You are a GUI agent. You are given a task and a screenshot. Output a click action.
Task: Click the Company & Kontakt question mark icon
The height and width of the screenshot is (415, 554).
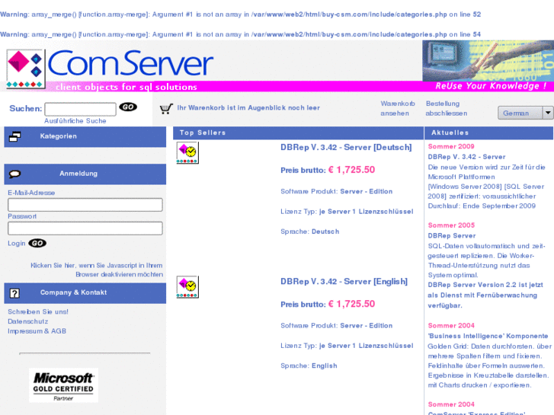(14, 293)
